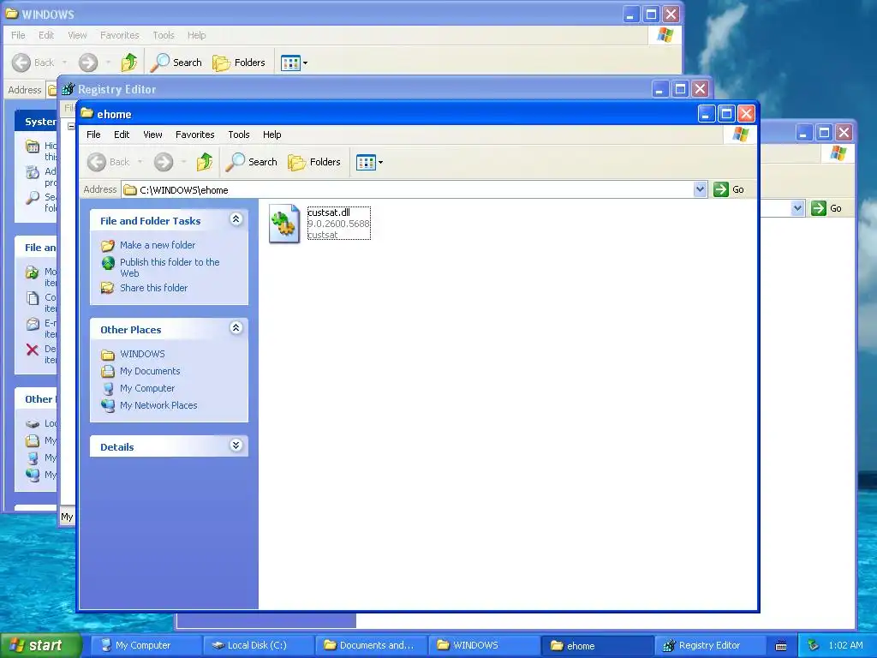Select the custsat.dll file icon

pos(284,224)
